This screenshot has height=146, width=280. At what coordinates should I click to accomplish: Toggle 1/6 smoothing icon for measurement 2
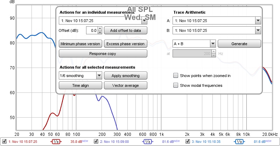148,142
